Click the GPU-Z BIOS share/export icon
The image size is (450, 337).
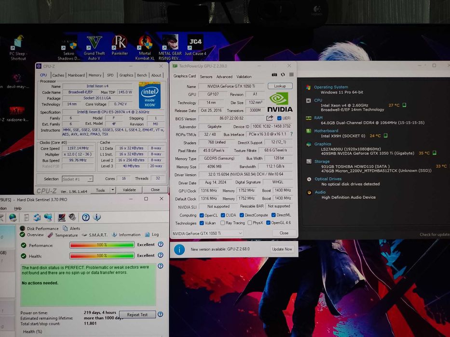pos(270,118)
